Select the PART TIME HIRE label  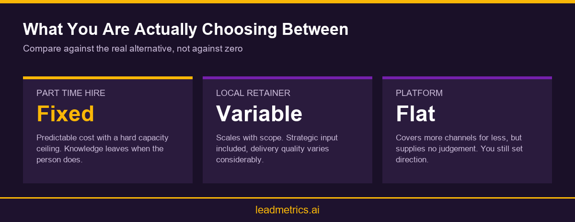pyautogui.click(x=71, y=93)
